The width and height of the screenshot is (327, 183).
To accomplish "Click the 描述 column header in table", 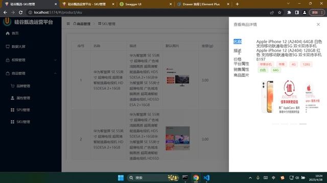I will pyautogui.click(x=133, y=46).
